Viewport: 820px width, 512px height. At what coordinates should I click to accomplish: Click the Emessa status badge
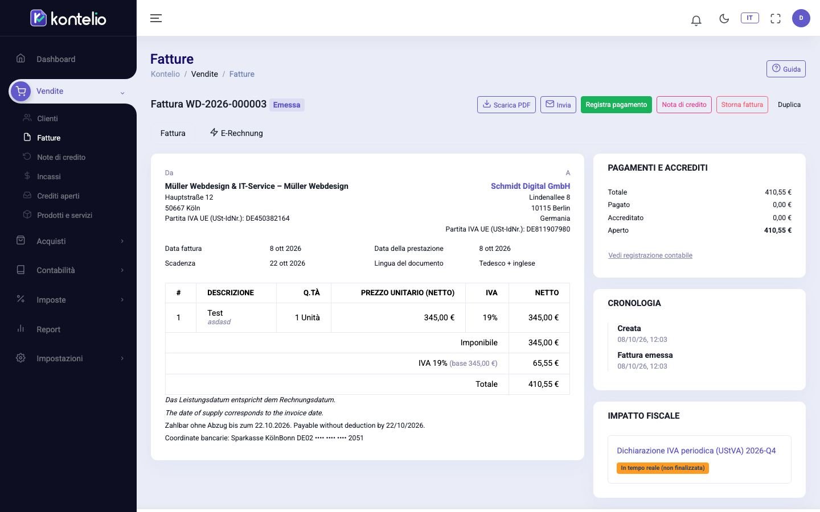(286, 105)
